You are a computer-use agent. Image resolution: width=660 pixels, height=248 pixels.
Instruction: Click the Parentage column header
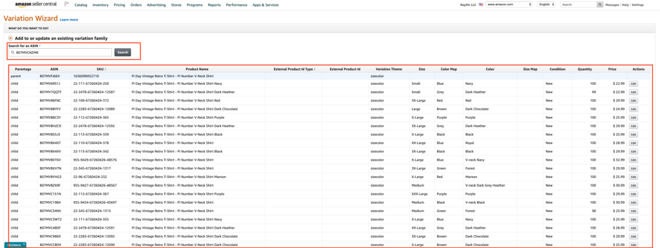point(23,69)
